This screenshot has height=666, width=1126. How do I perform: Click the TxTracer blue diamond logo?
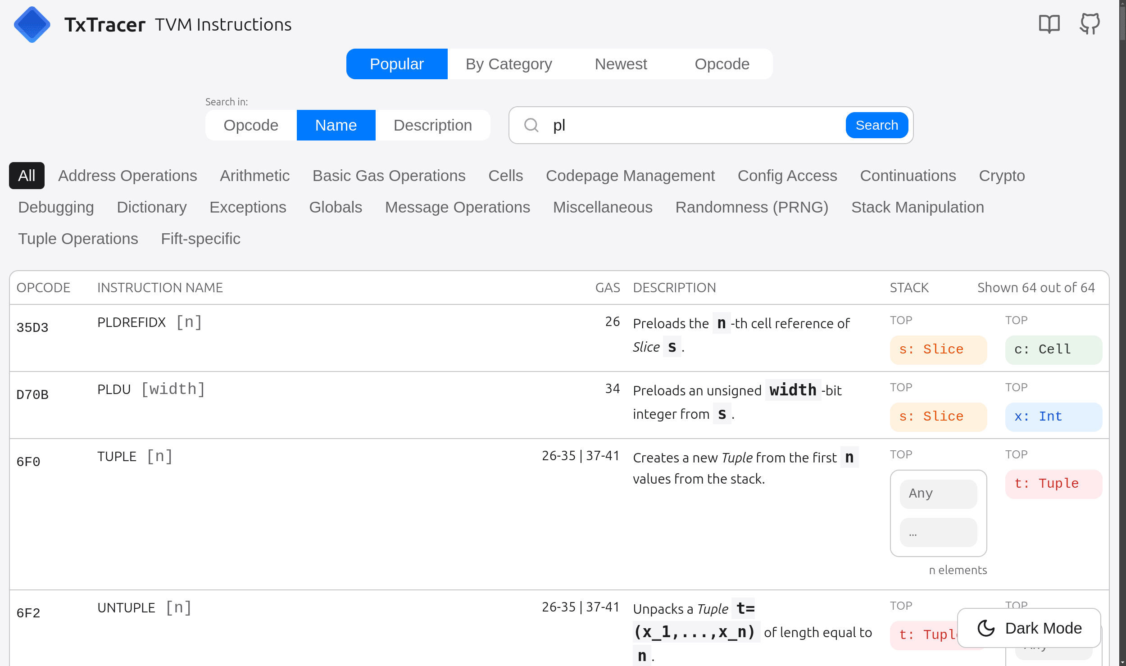click(32, 25)
